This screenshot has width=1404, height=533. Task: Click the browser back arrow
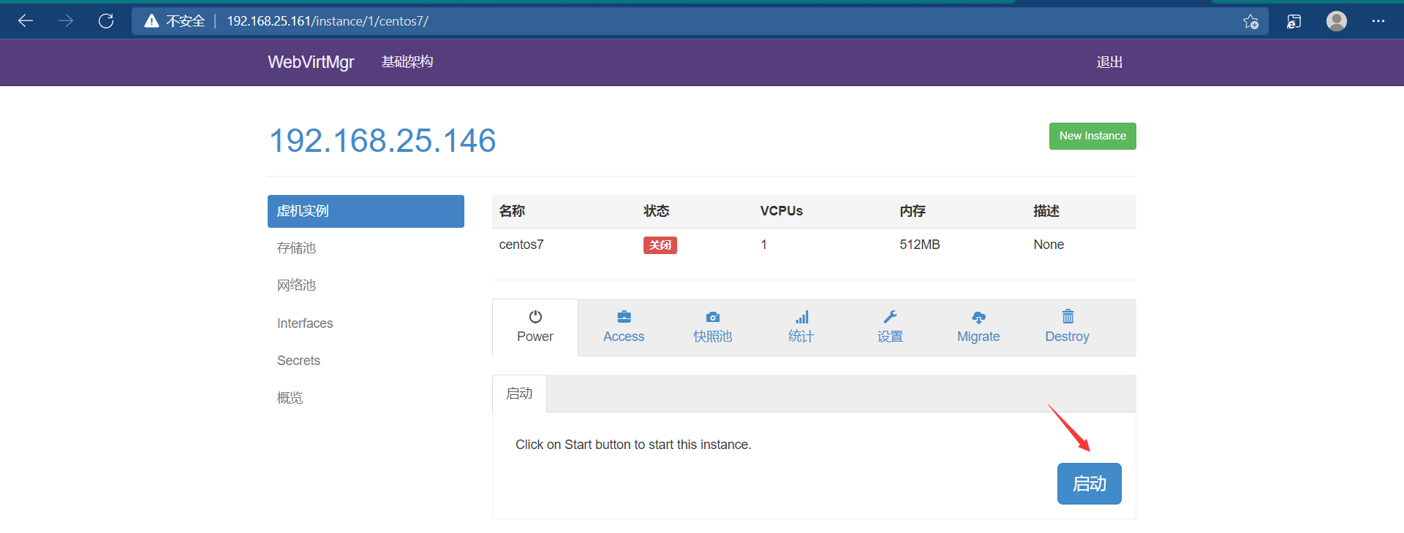[26, 21]
